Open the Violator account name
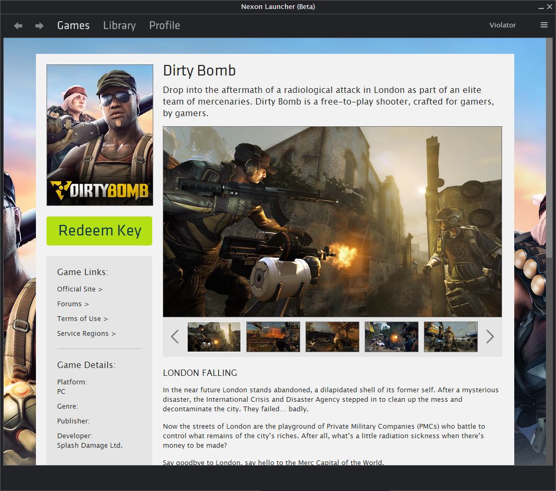The height and width of the screenshot is (491, 556). pos(502,25)
